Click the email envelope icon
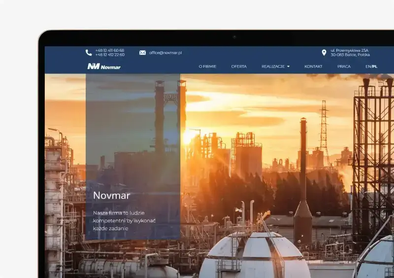Viewport: 394px width, 278px height. coord(142,53)
